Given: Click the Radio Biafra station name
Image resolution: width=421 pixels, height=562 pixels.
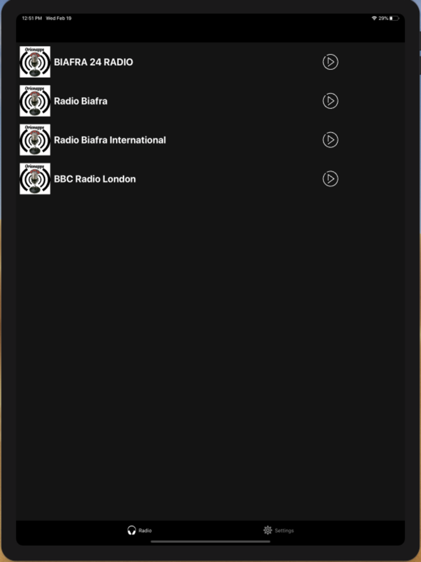Looking at the screenshot, I should [81, 101].
